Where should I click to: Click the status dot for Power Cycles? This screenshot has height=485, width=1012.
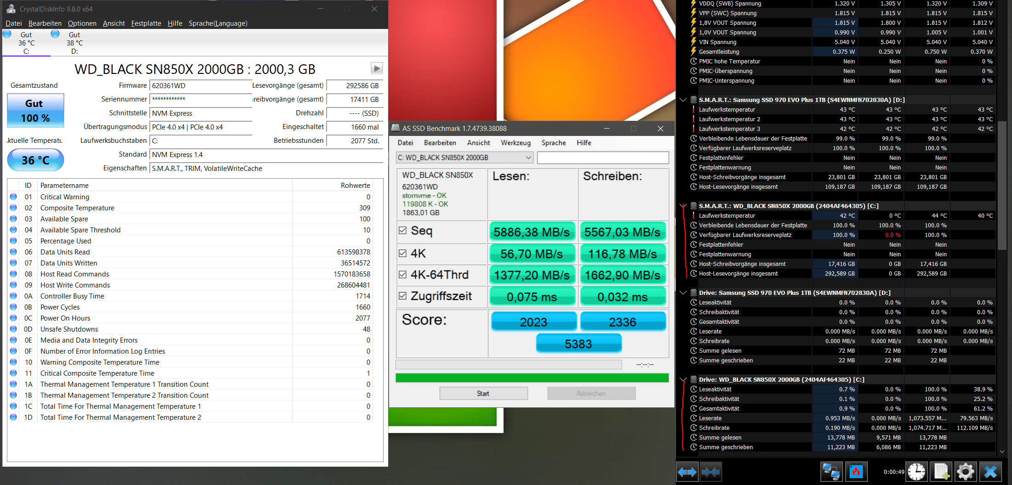(13, 307)
